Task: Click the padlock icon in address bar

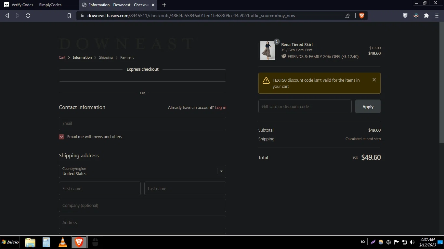Action: [82, 16]
